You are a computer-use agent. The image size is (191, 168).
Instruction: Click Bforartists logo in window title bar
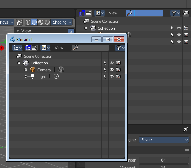(12, 39)
